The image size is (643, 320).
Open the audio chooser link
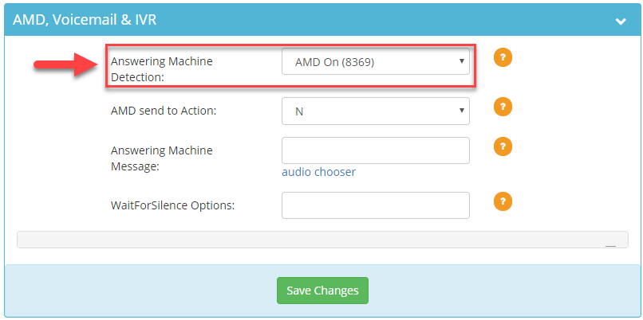pyautogui.click(x=318, y=172)
